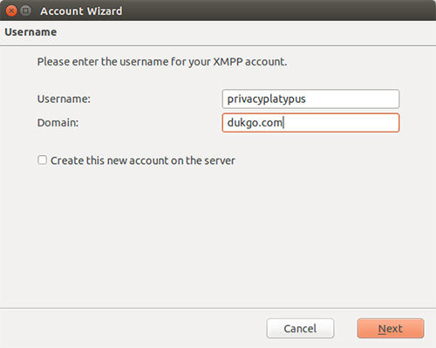Cancel the account wizard
Viewport: 436px width, 348px height.
point(300,329)
